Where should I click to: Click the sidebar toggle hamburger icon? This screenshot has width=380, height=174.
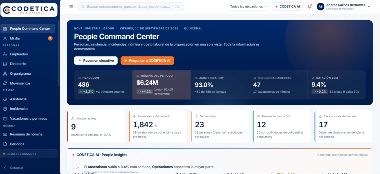[x=71, y=7]
